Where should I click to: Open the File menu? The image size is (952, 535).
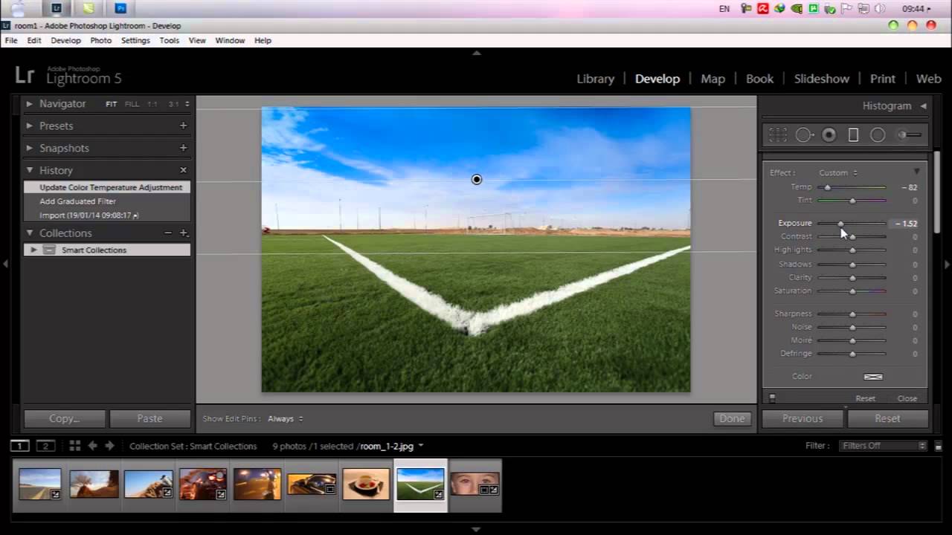[11, 40]
